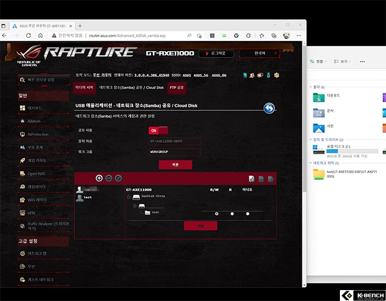
Task: Open the Sort dropdown in Explorer
Action: 318,62
